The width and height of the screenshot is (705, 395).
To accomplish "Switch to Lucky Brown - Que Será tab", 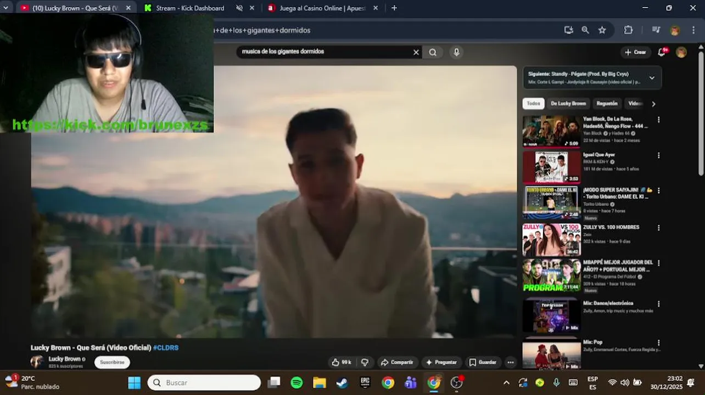I will [x=75, y=8].
